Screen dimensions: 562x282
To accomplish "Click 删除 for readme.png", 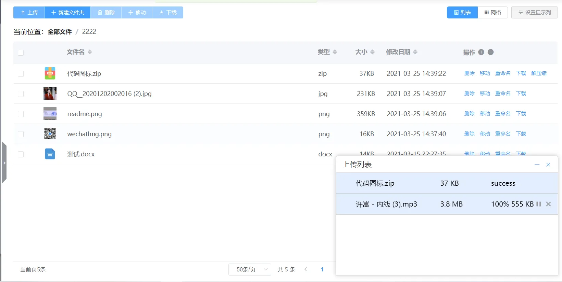I will pos(470,114).
